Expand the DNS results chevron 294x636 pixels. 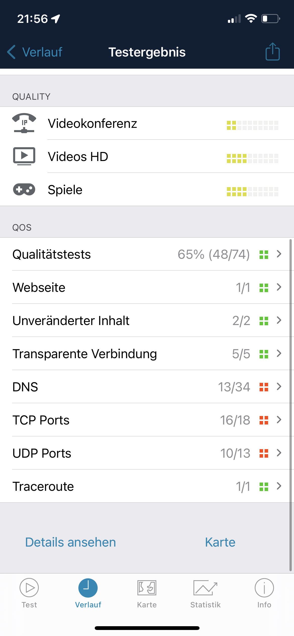pos(279,387)
